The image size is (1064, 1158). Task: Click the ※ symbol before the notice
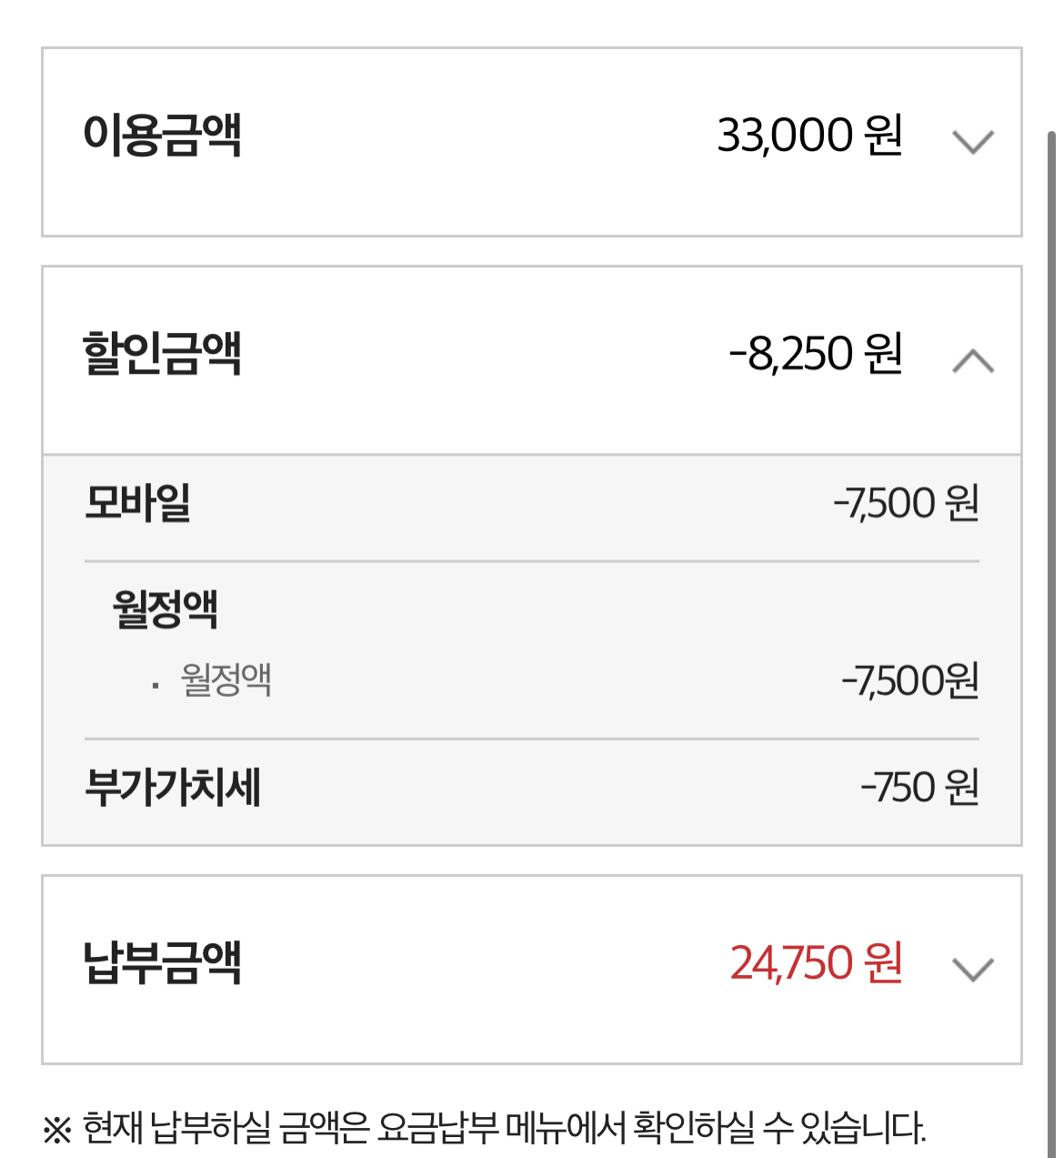pos(56,1130)
